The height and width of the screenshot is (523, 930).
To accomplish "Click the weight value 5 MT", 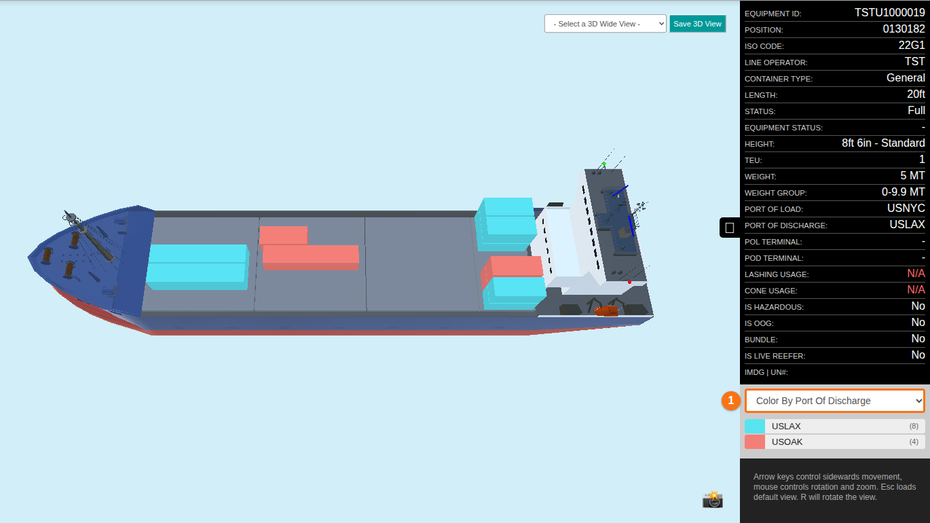I will (913, 175).
